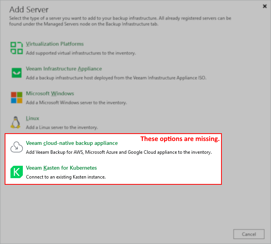The image size is (271, 244).
Task: Click 'Connect to an existing Kasten instance.' text
Action: pos(66,177)
